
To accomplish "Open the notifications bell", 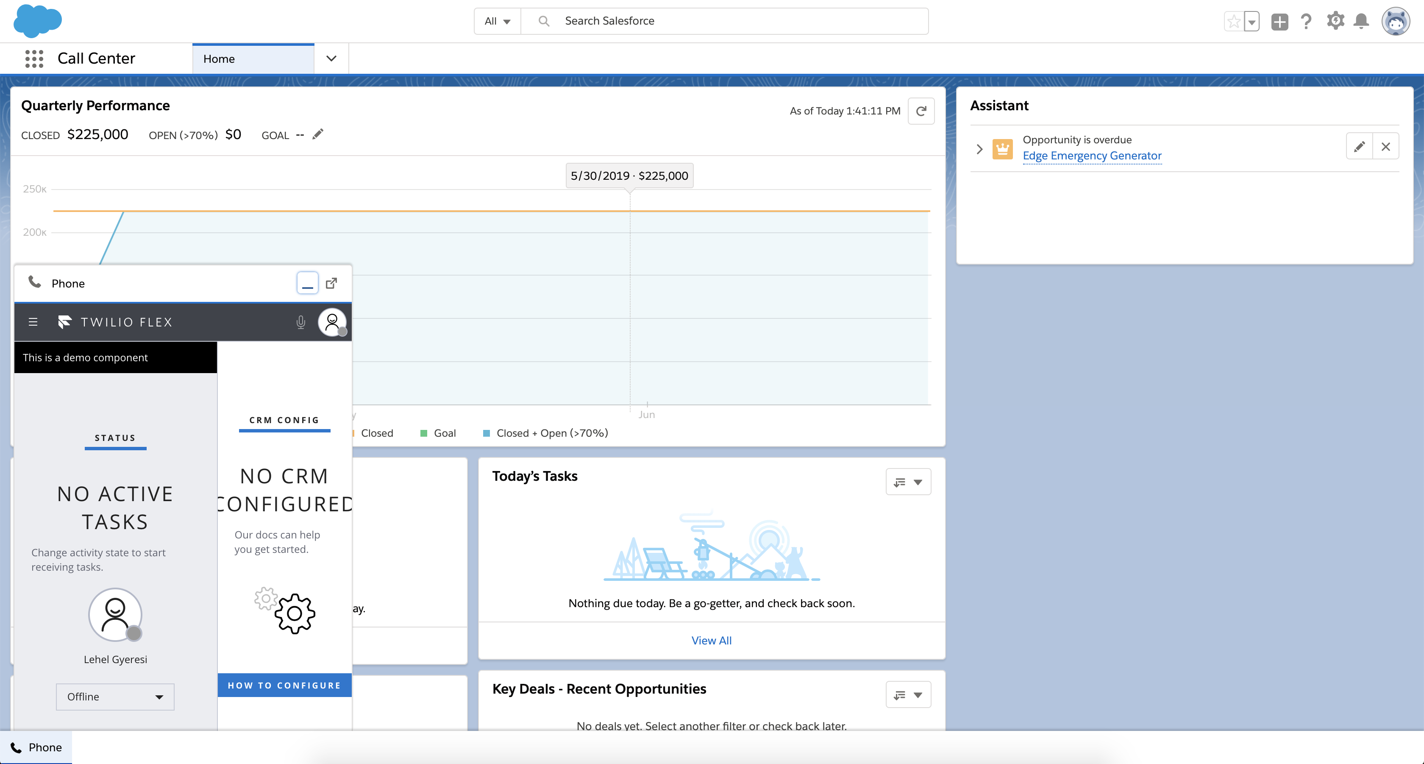I will [1361, 22].
